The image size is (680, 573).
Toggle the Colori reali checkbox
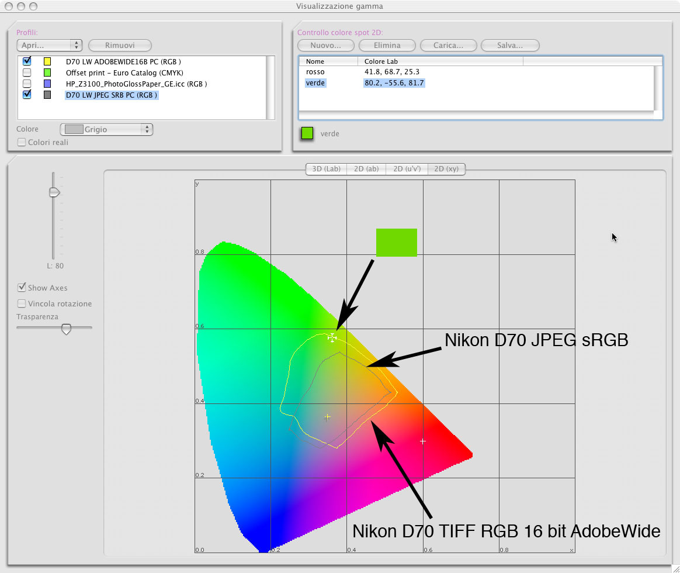tap(21, 142)
